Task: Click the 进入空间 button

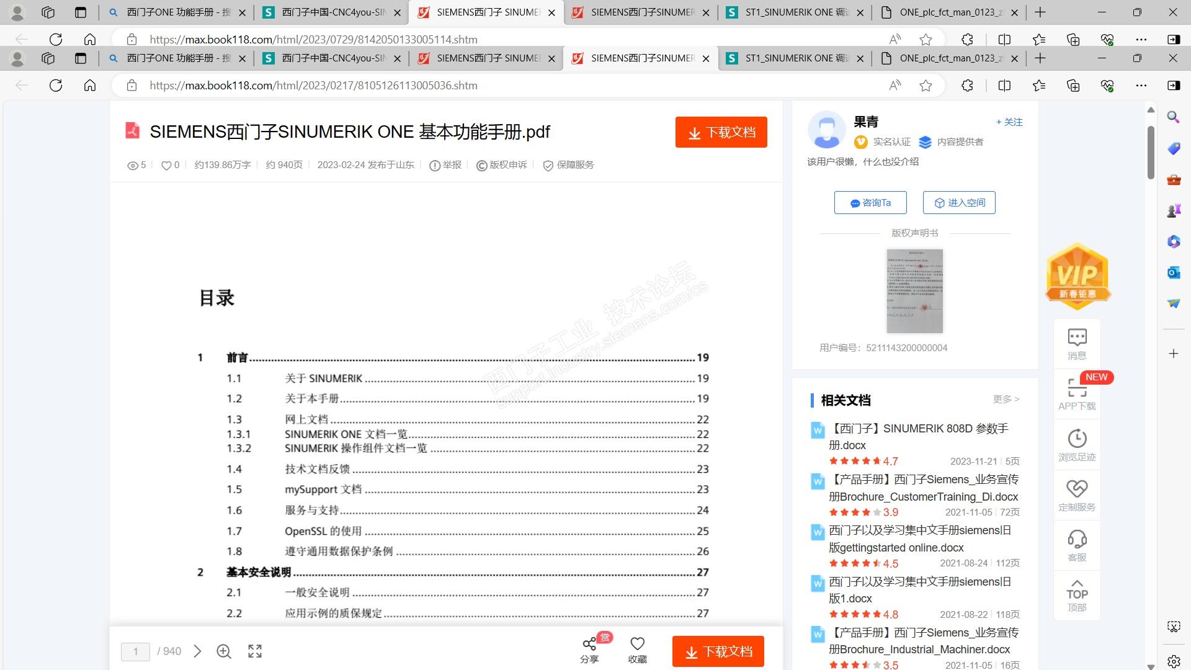Action: [x=959, y=203]
